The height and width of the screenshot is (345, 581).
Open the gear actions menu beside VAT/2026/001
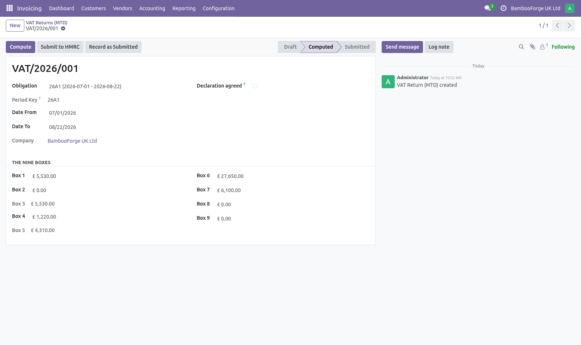coord(63,28)
